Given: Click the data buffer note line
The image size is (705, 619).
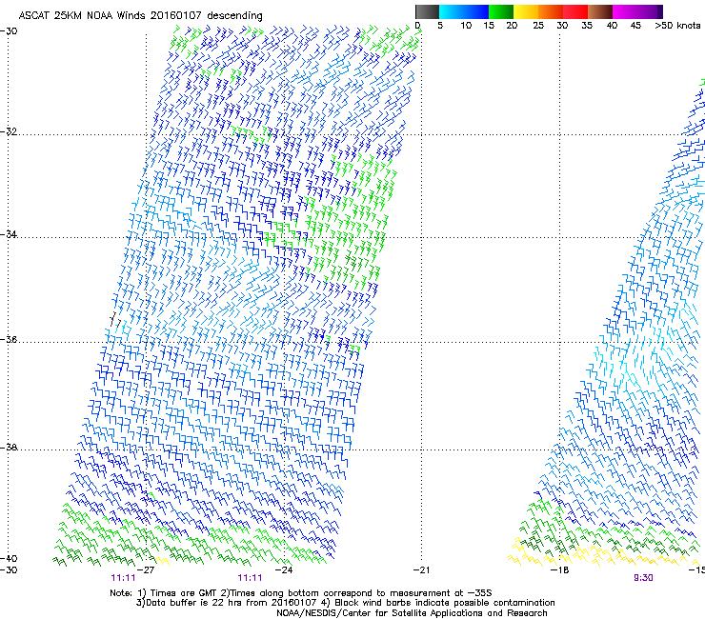Looking at the screenshot, I should point(345,603).
